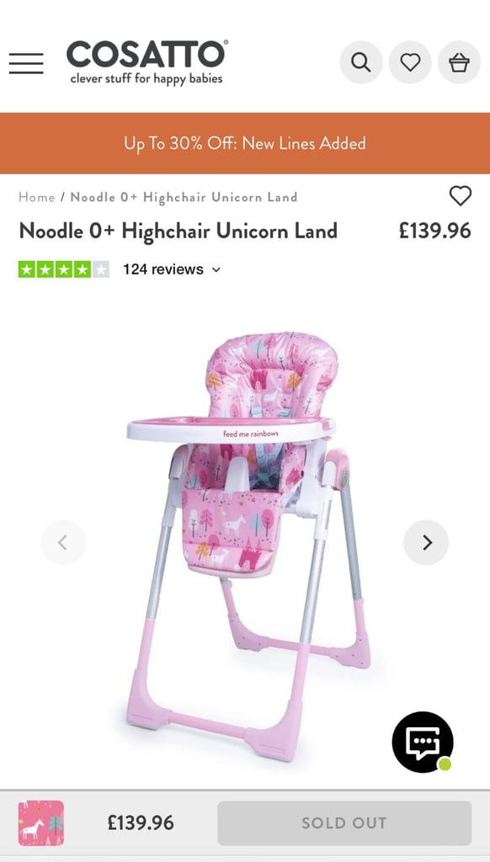Click the Noodle 0+ Highchair Unicorn Land title
490x862 pixels.
pyautogui.click(x=178, y=231)
